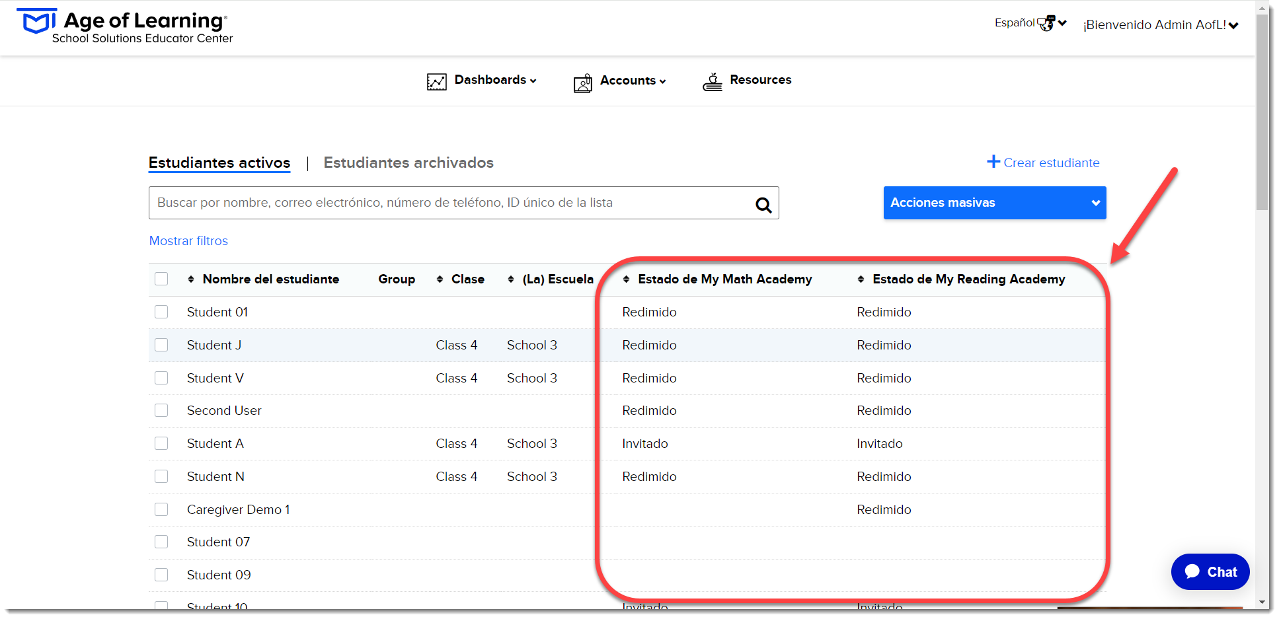
Task: Click School 3 in Student V row
Action: point(532,378)
